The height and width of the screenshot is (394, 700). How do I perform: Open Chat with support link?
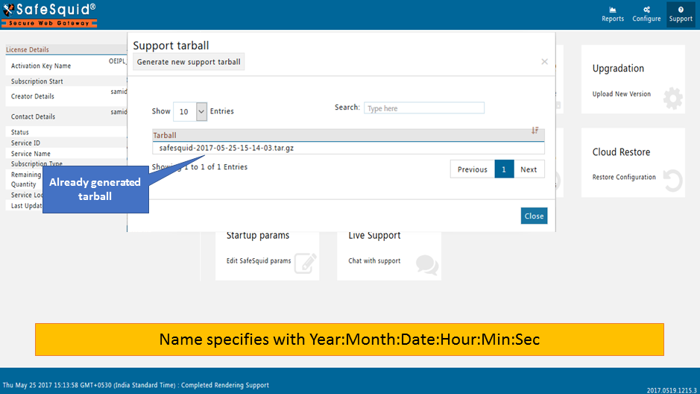coord(374,261)
